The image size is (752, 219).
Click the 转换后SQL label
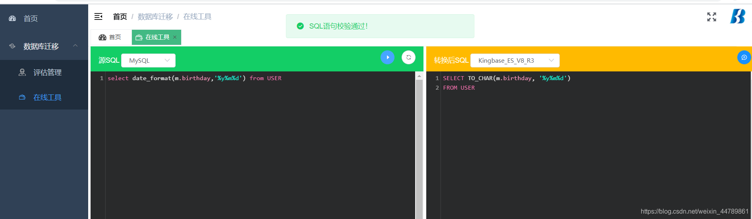451,60
